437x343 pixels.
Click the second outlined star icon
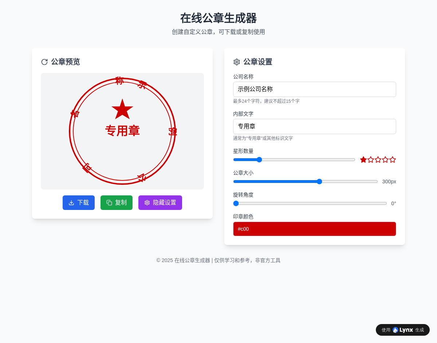coord(371,160)
